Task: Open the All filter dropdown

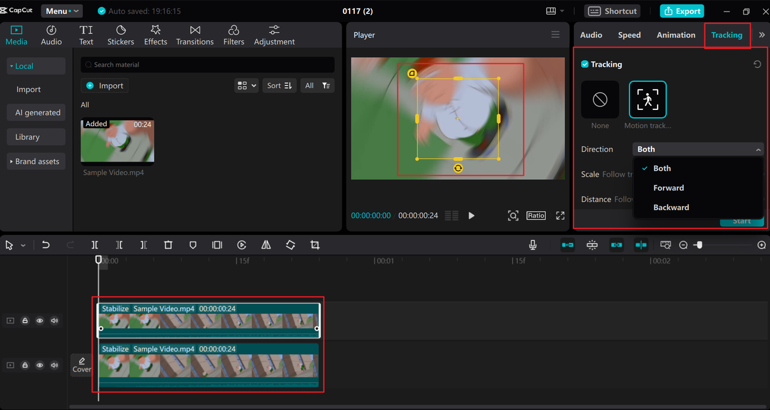Action: click(x=317, y=86)
